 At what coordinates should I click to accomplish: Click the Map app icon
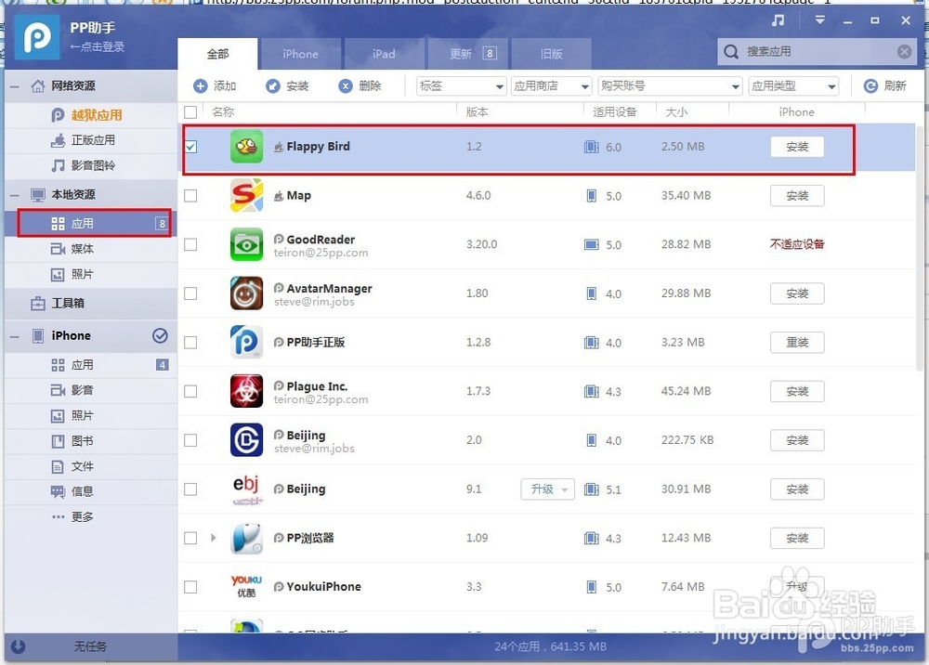pyautogui.click(x=246, y=195)
